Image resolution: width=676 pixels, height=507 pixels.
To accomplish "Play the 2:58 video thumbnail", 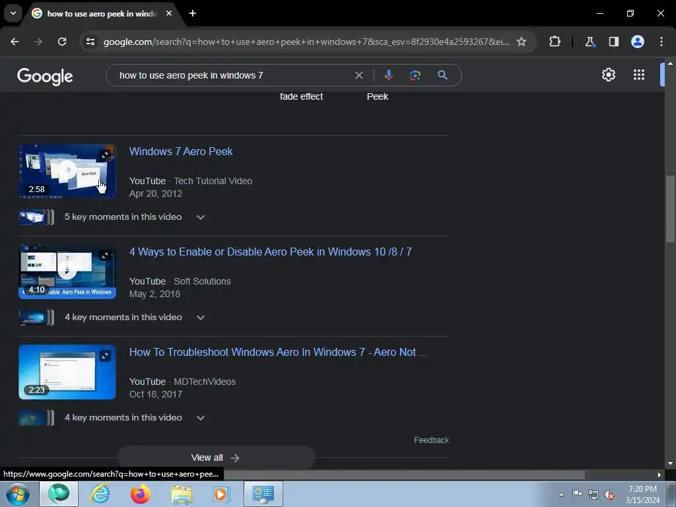I will click(67, 171).
